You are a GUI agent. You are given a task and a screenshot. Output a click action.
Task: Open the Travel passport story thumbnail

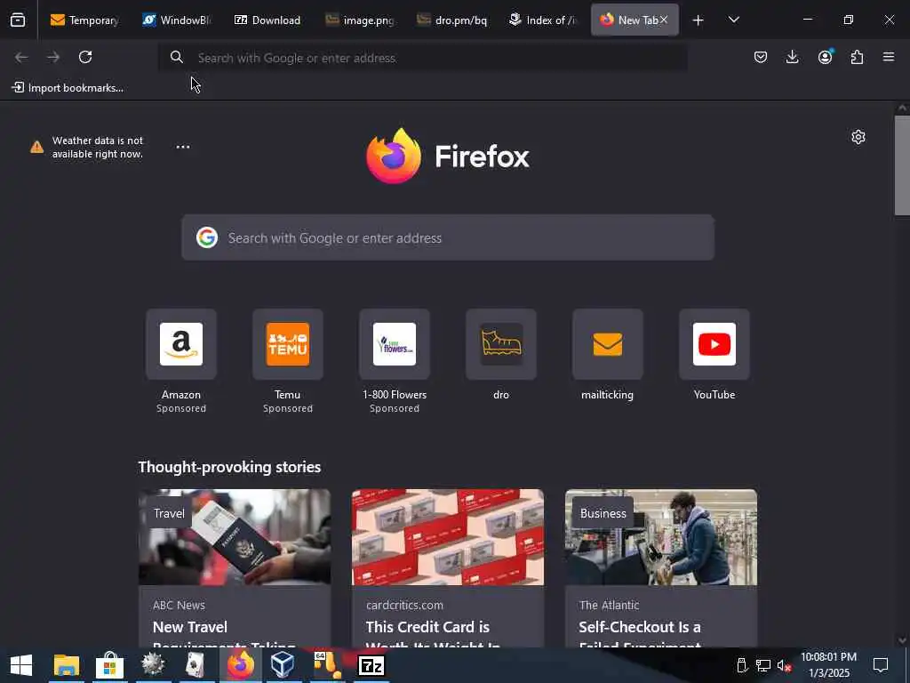(x=235, y=537)
